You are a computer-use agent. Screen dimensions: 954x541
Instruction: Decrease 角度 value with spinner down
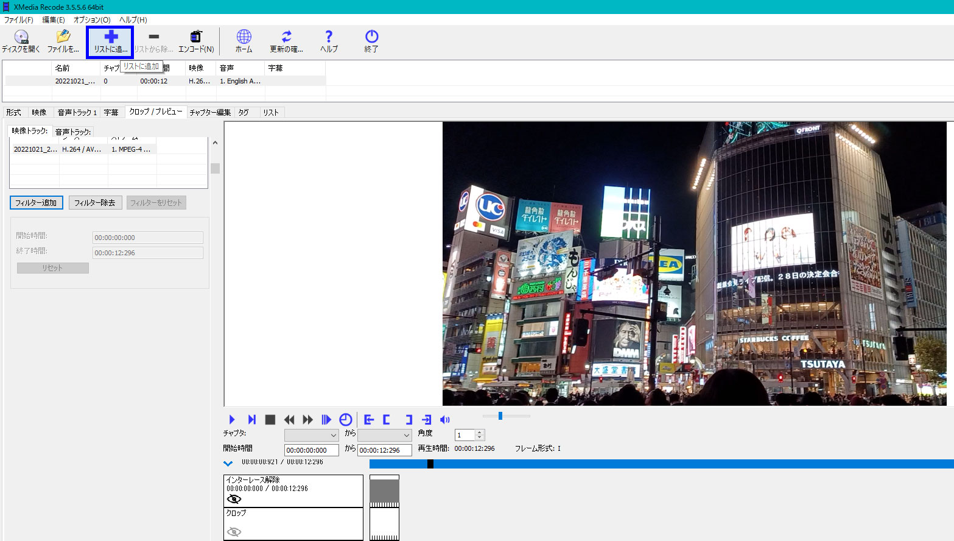coord(480,437)
